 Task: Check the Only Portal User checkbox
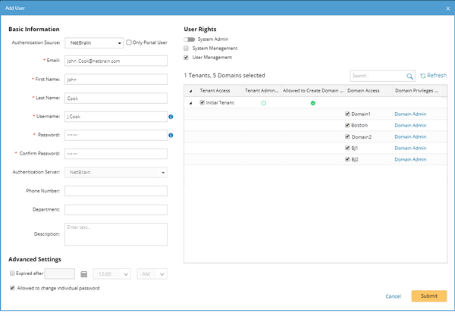[130, 43]
